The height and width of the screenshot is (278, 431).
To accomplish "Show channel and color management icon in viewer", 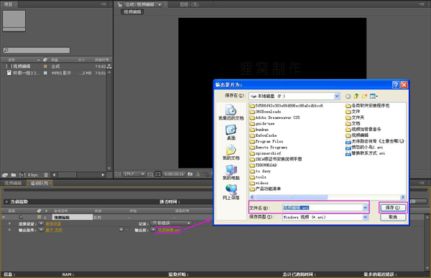I will [x=205, y=174].
